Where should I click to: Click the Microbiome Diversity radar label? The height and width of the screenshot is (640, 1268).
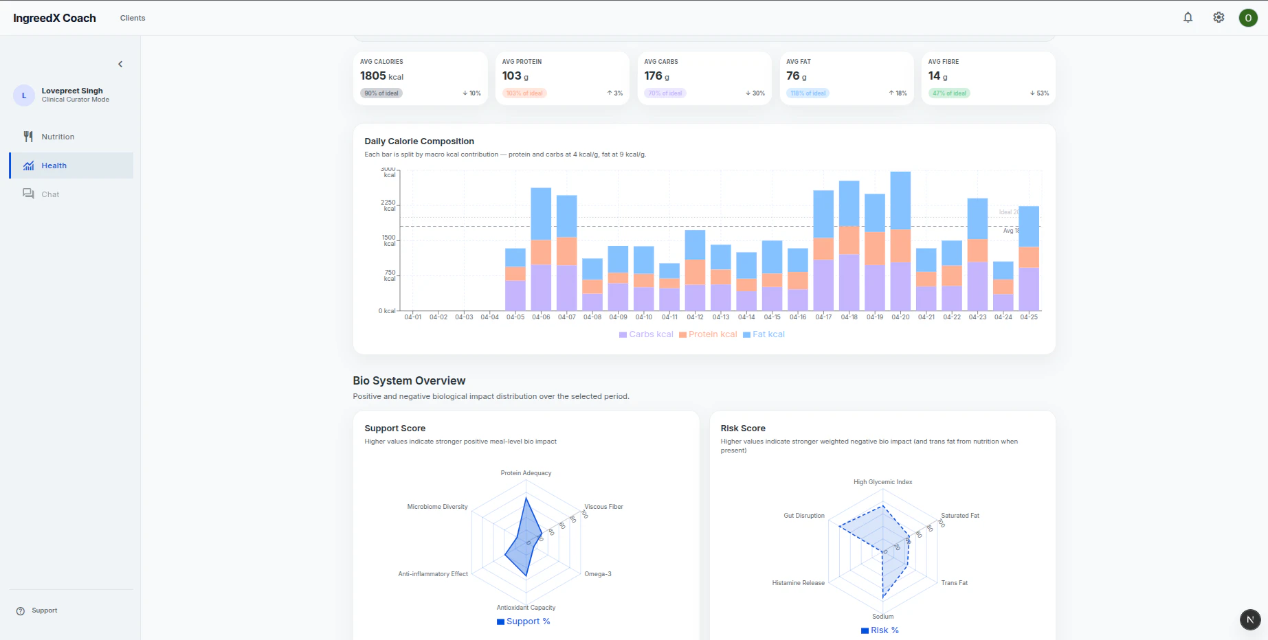437,507
